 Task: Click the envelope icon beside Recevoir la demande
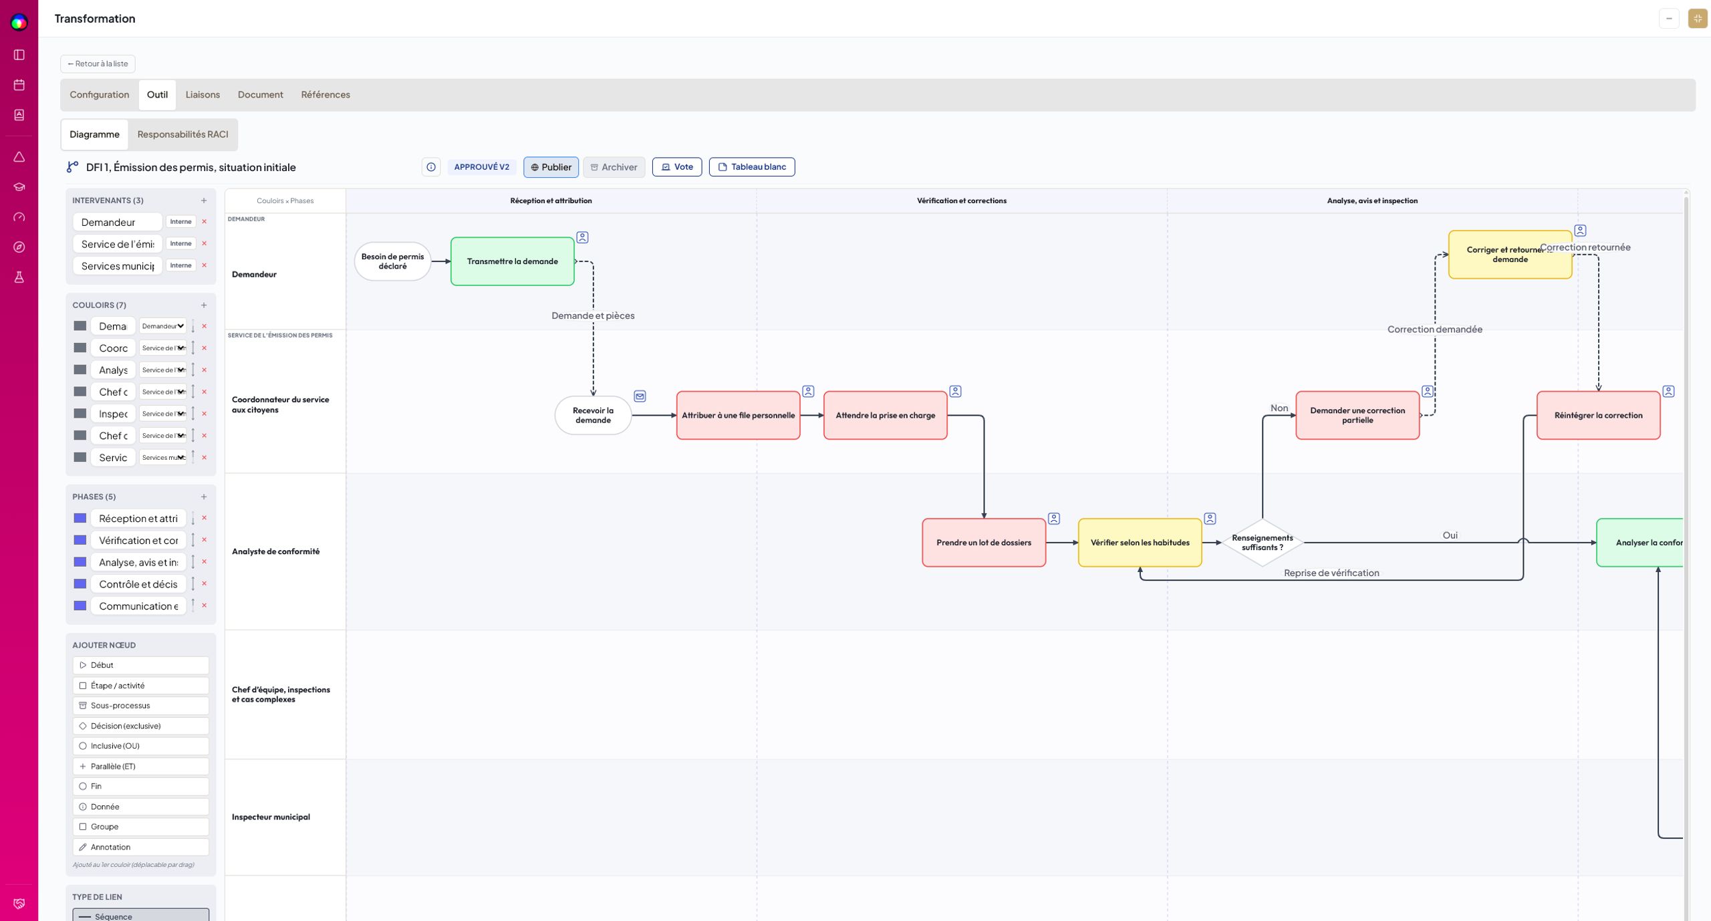[640, 396]
